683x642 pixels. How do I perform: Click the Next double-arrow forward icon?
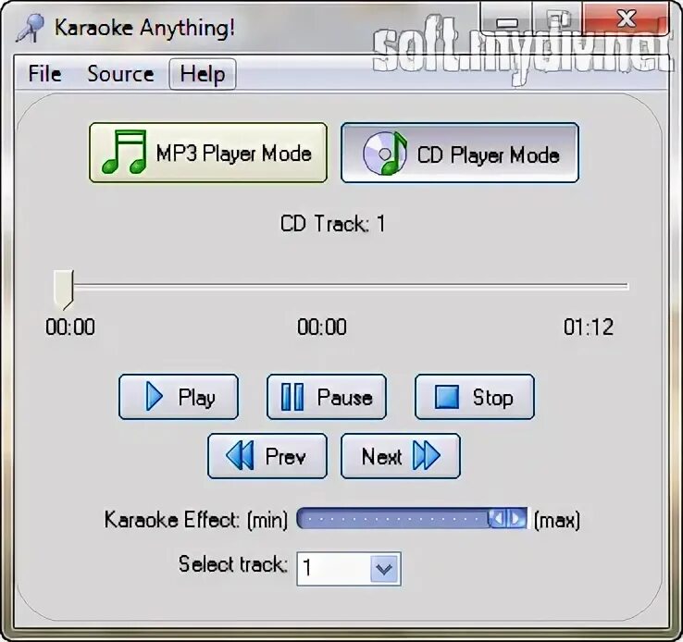click(x=427, y=456)
